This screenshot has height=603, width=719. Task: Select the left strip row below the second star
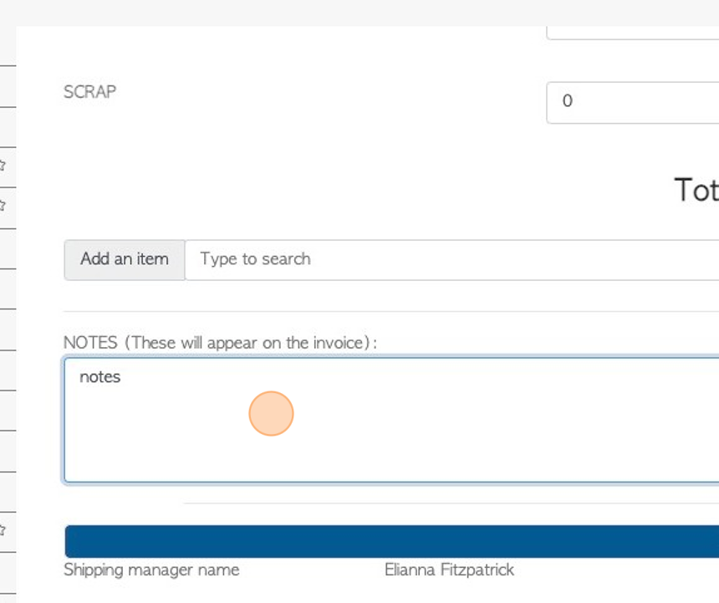pyautogui.click(x=8, y=248)
